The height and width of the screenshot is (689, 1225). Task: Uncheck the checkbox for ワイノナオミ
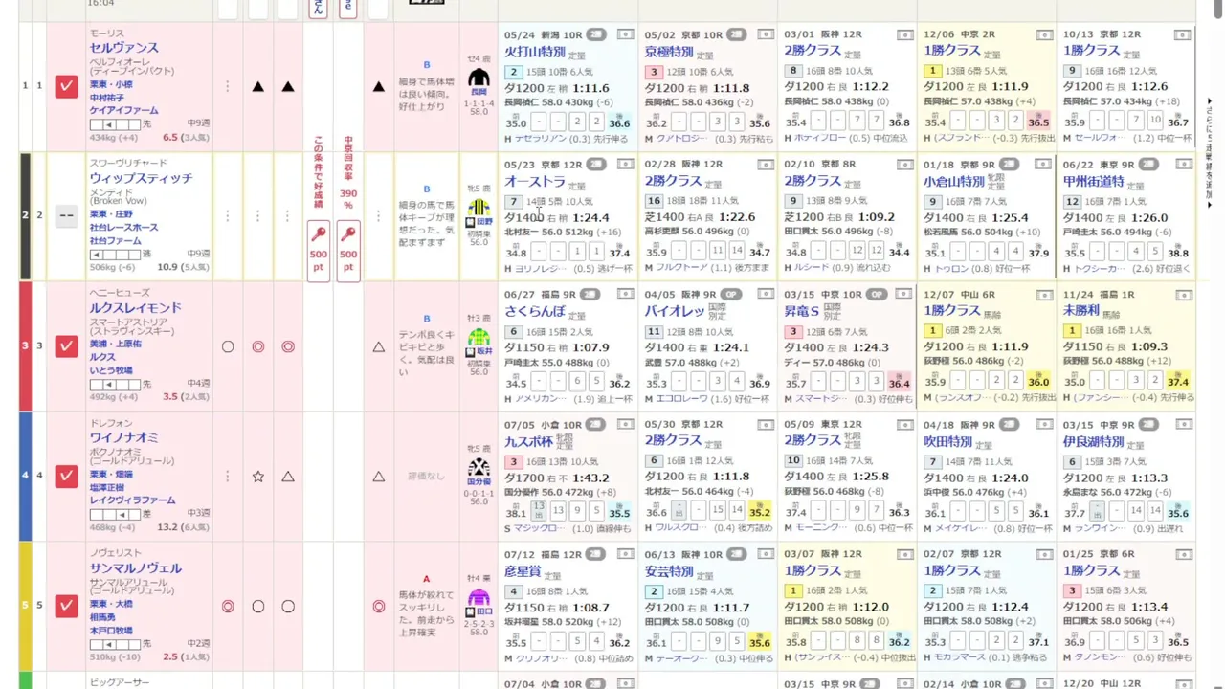click(x=66, y=476)
